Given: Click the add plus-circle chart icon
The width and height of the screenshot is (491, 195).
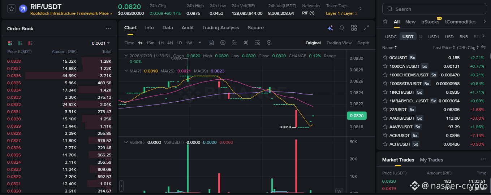Looking at the screenshot, I should point(223,43).
